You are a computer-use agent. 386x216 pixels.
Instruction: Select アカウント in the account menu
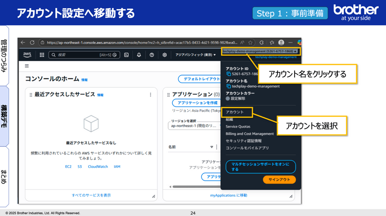click(x=235, y=112)
